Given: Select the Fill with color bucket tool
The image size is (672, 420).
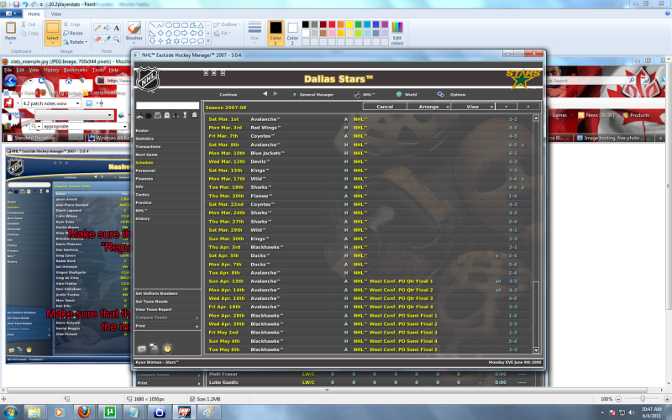Looking at the screenshot, I should (108, 28).
